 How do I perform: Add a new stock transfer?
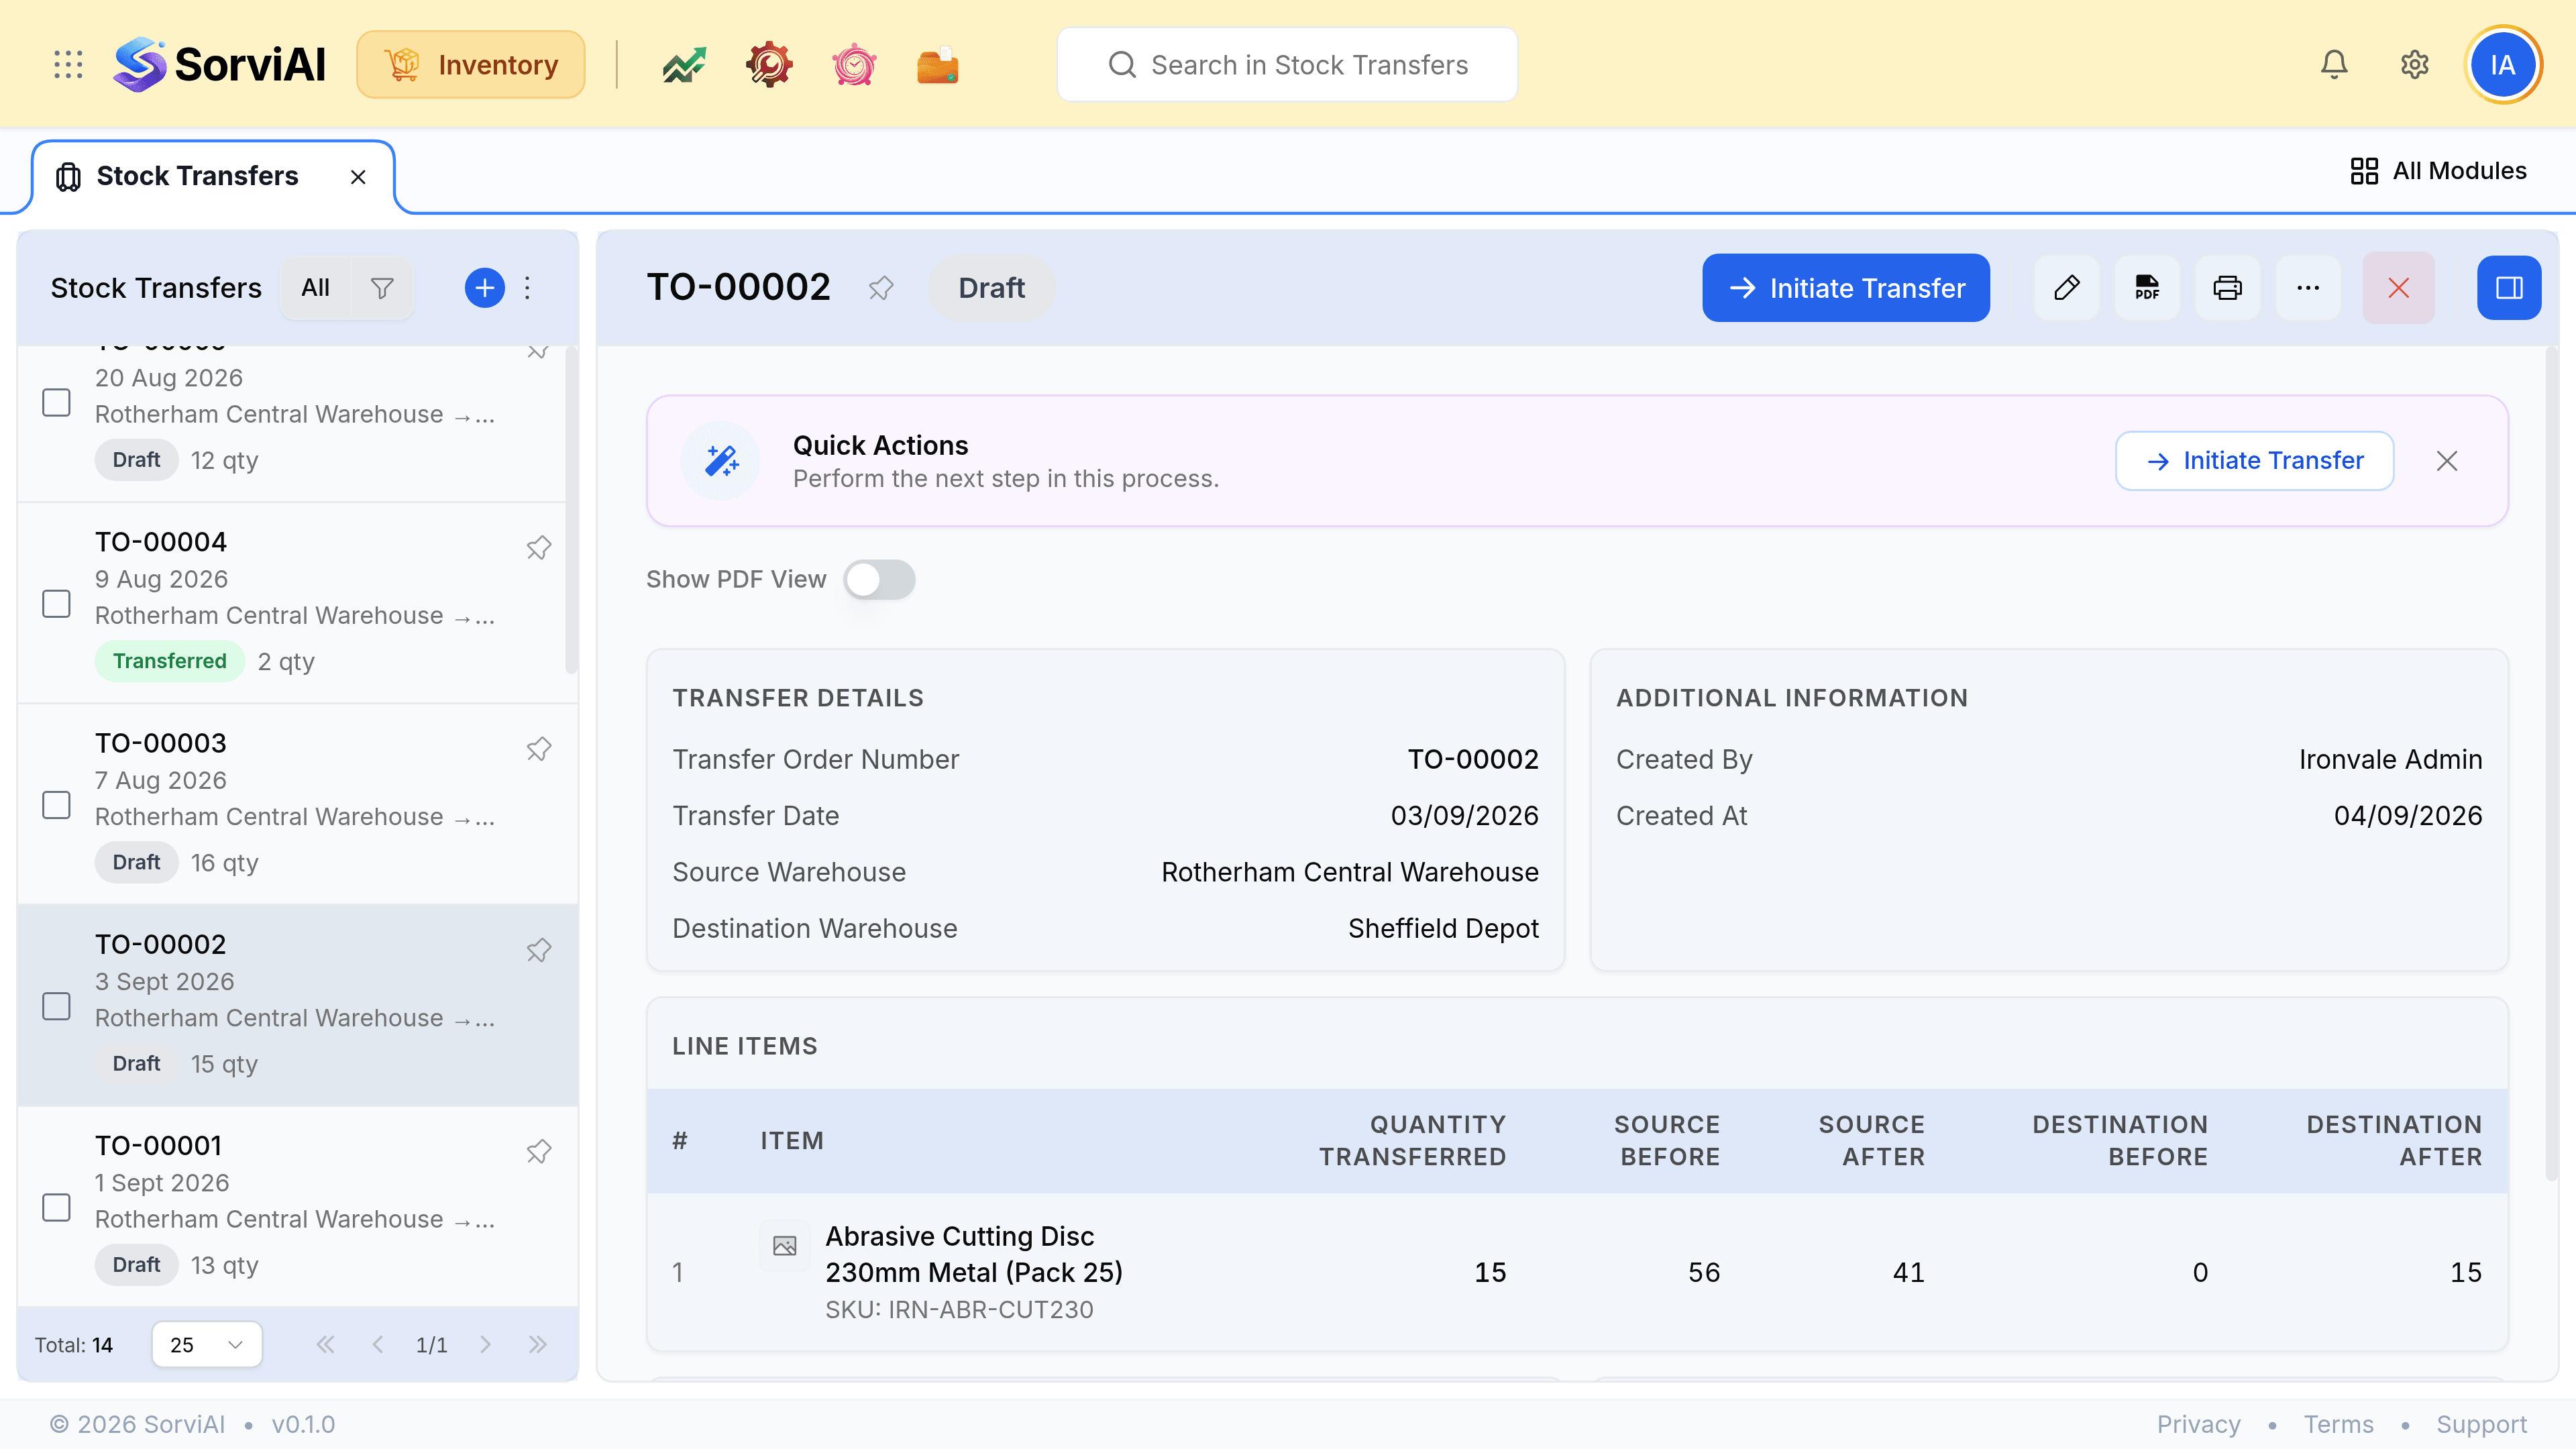point(485,288)
